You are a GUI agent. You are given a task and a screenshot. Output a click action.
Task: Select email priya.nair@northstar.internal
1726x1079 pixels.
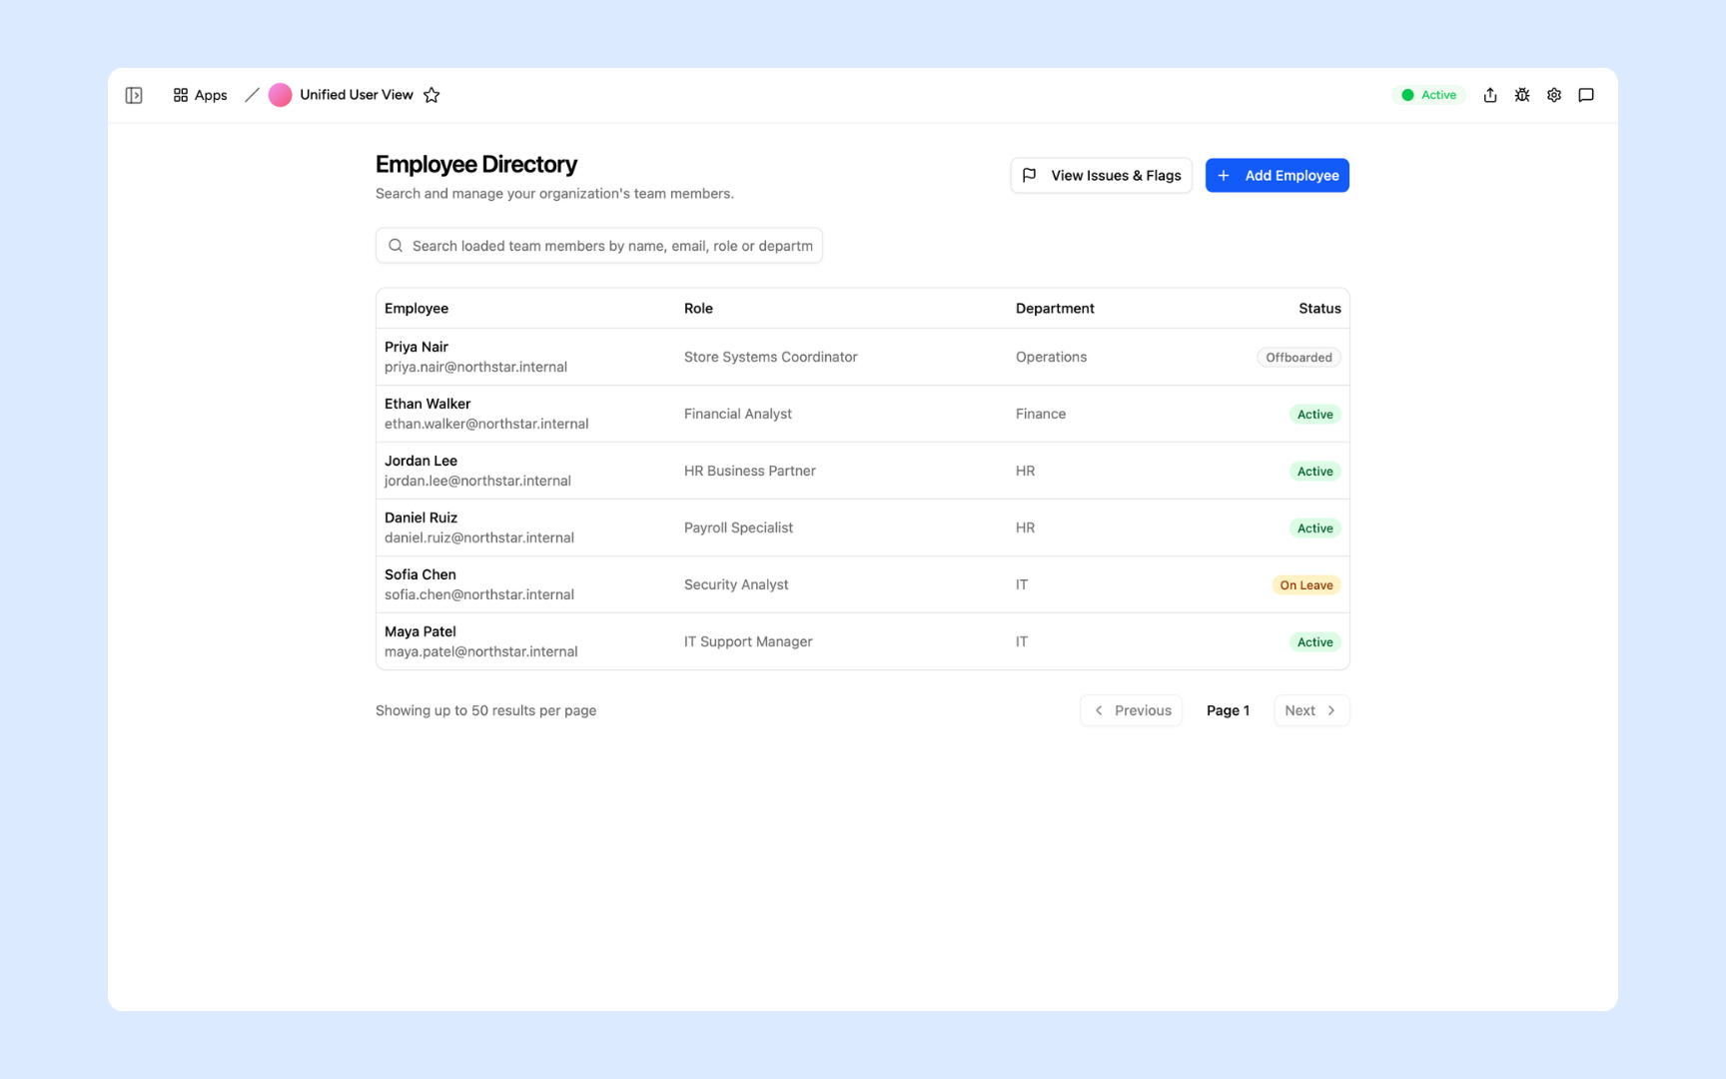click(x=475, y=367)
